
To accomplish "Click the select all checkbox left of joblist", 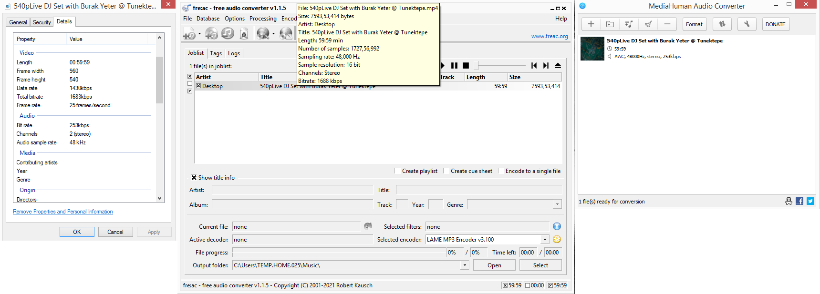I will 190,76.
